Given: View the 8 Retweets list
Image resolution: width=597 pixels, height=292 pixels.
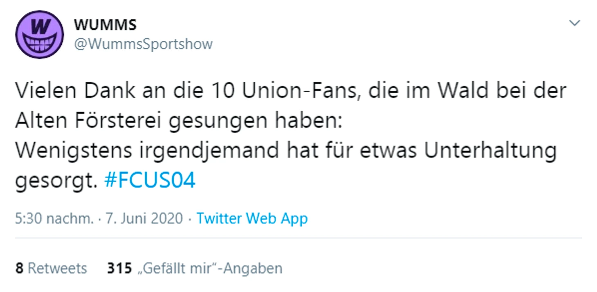Looking at the screenshot, I should coord(51,268).
